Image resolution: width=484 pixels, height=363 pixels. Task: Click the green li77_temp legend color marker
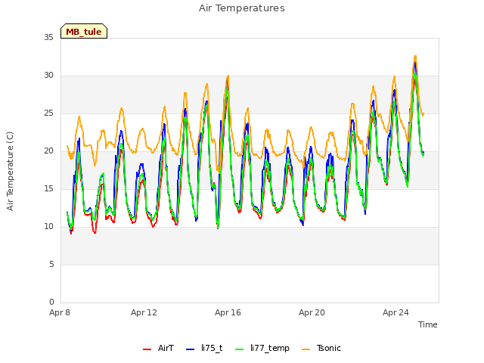coord(240,349)
